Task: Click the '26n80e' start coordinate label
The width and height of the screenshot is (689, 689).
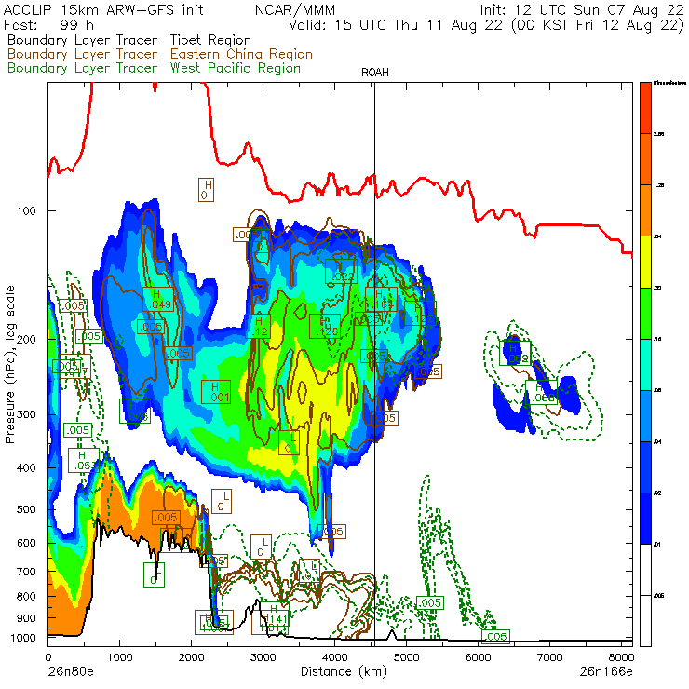Action: (x=71, y=672)
